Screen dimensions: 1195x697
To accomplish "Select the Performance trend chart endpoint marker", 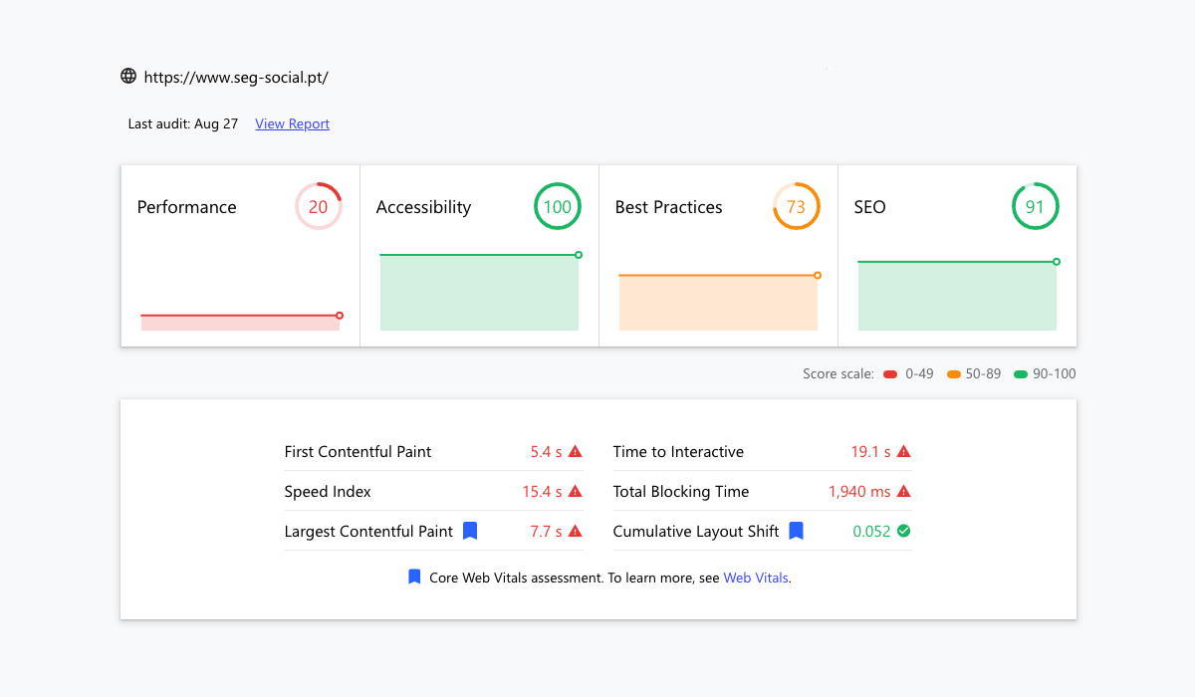I will [340, 316].
